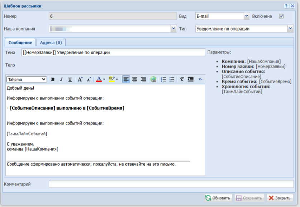Increase the font size
This screenshot has width=300, height=207.
click(x=80, y=79)
